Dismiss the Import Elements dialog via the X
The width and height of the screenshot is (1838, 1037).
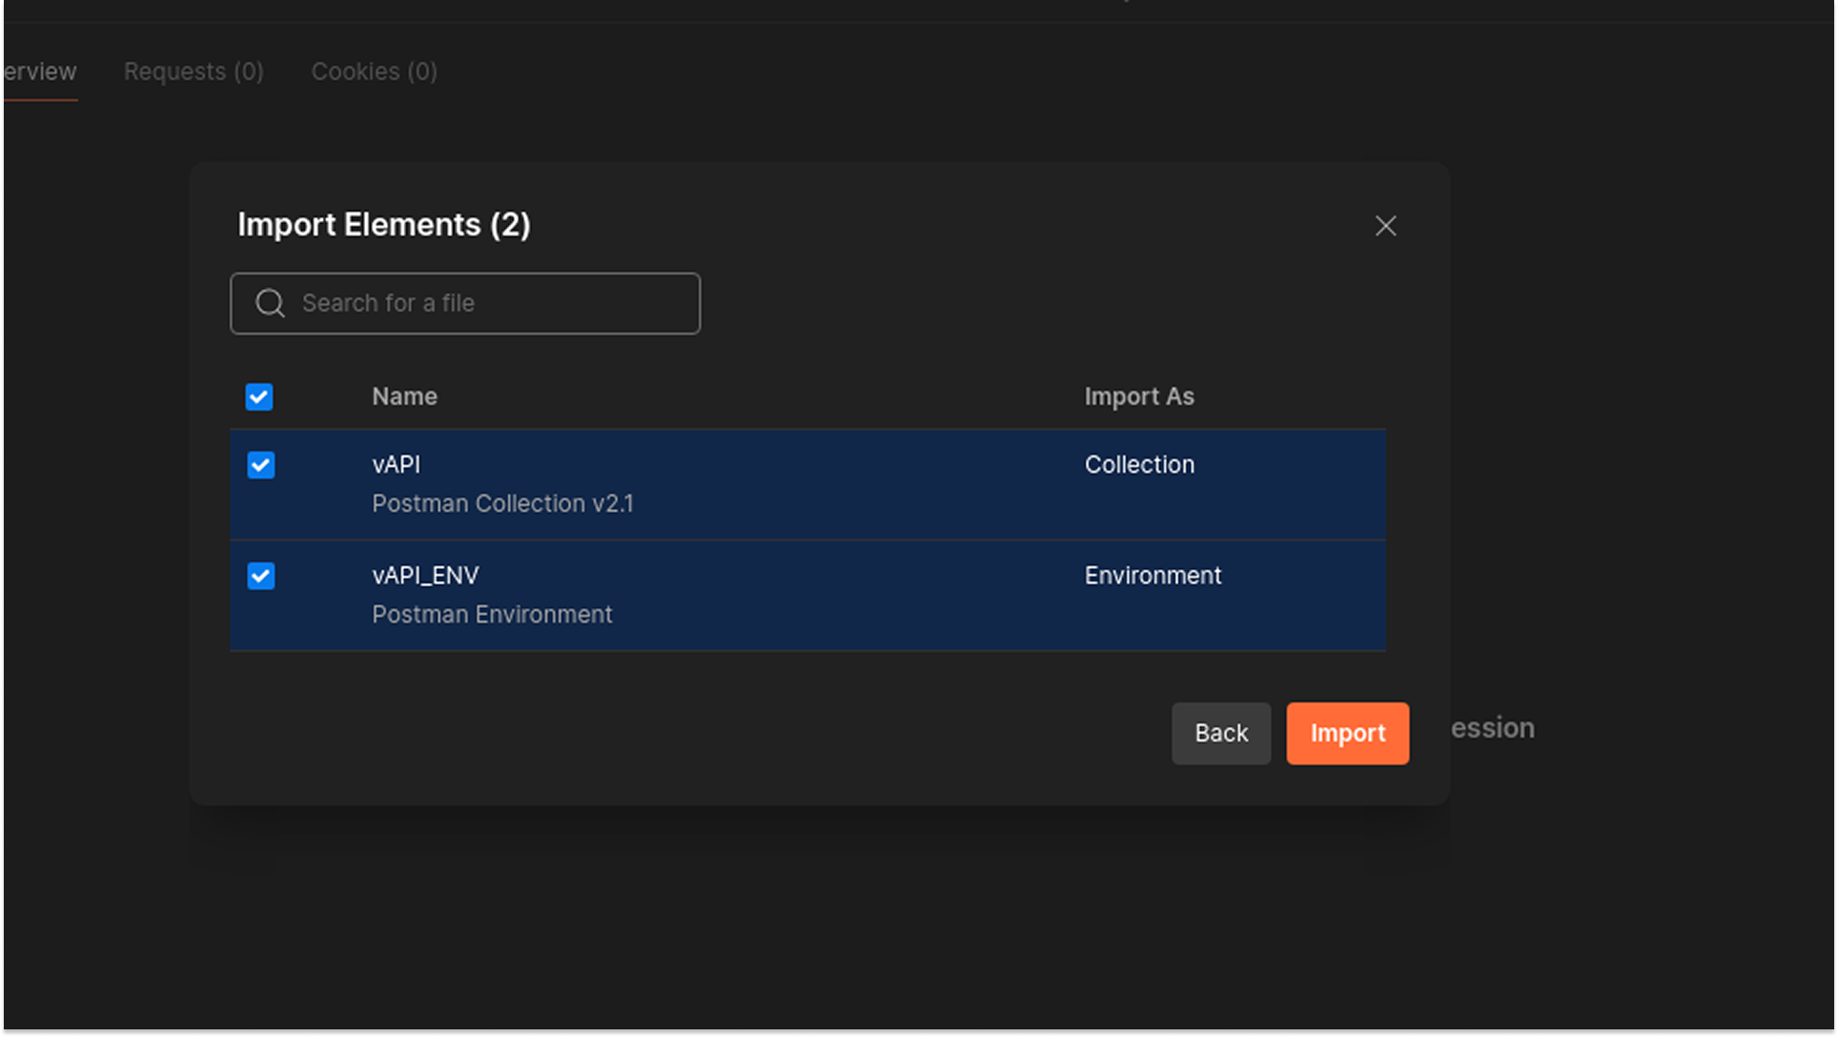1385,226
